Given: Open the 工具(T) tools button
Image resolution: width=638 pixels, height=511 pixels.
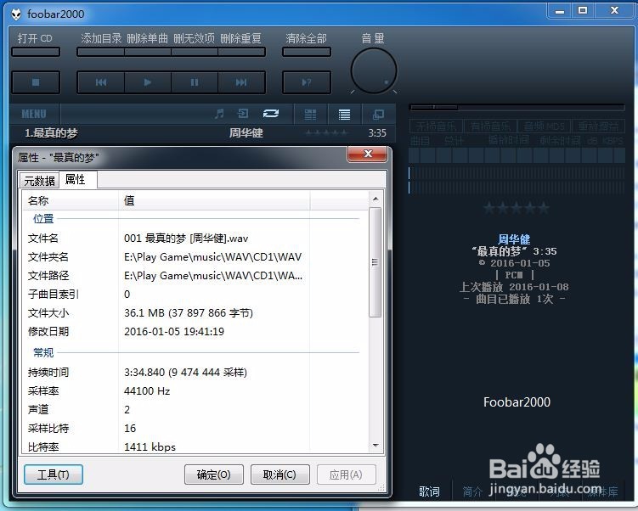Looking at the screenshot, I should (54, 474).
